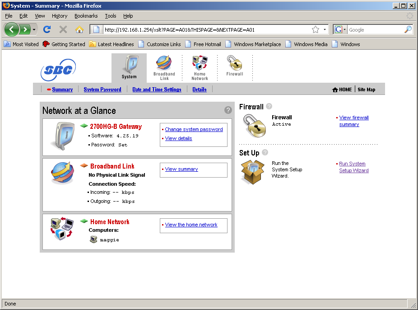This screenshot has width=418, height=310.
Task: Bookmark this page with the star icon
Action: pos(315,29)
